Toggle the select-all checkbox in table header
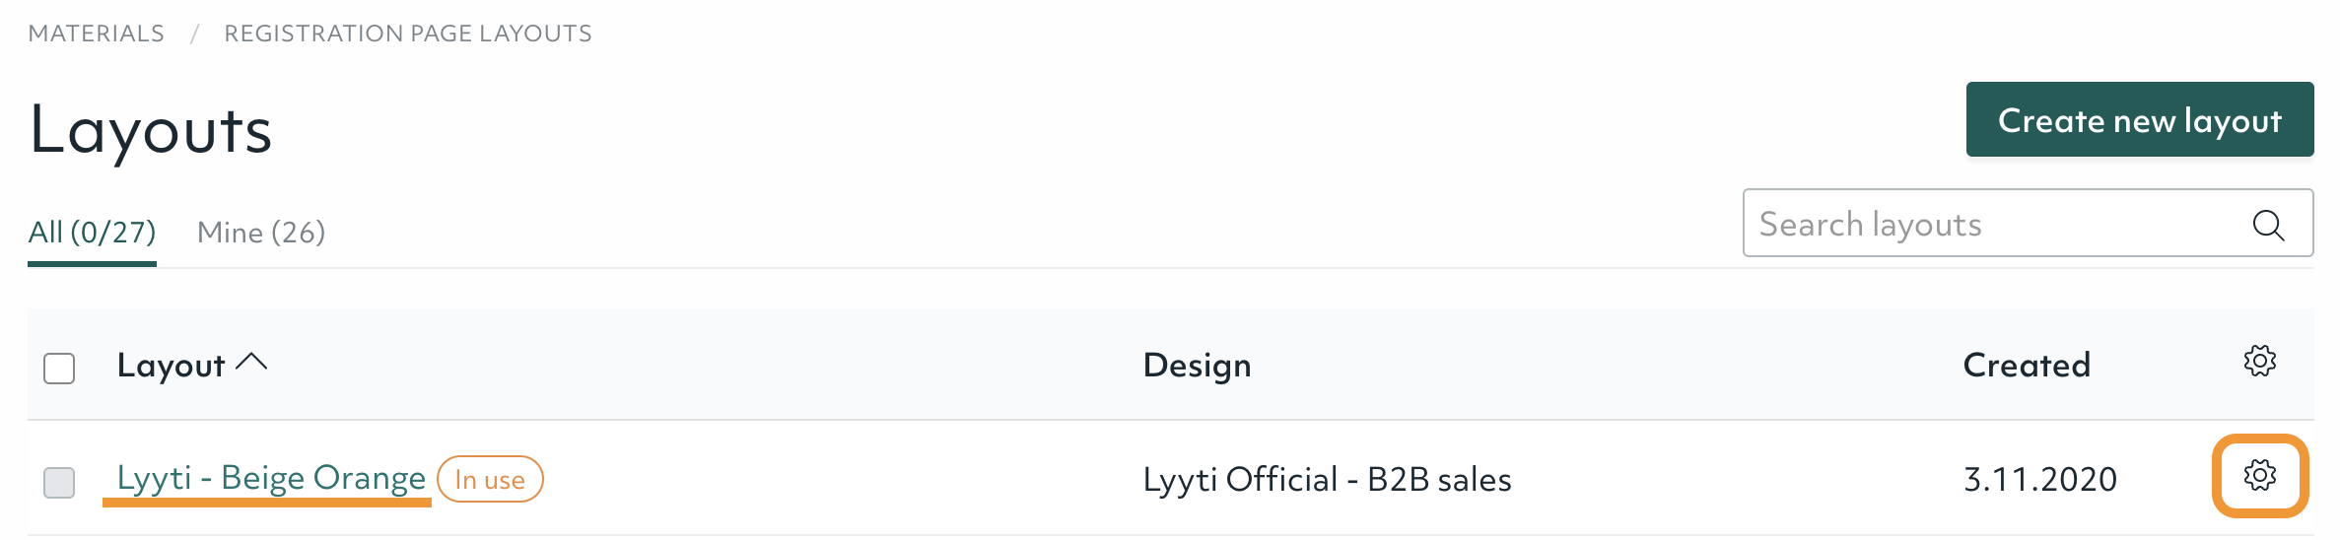This screenshot has width=2340, height=540. coord(59,369)
